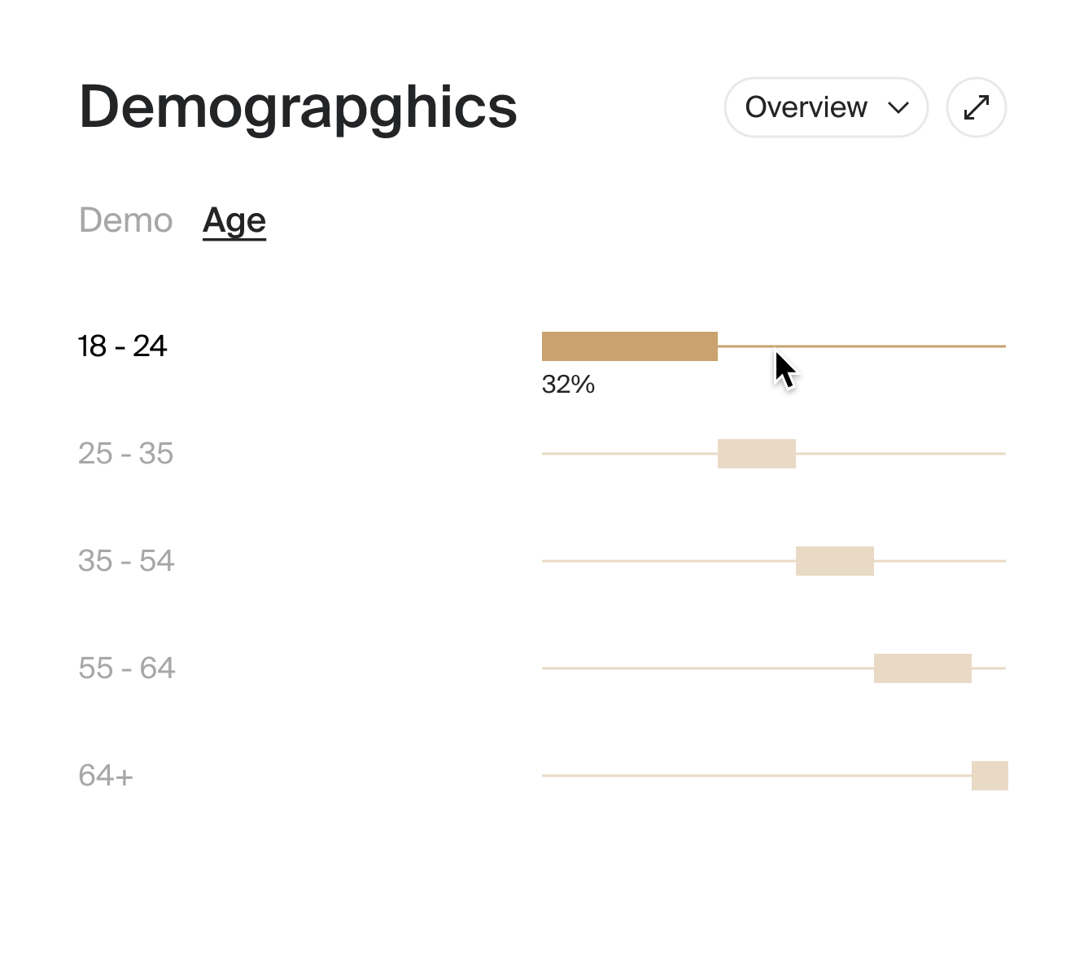Click the 25 - 35 range slider
Screen dimensions: 1084x966
tap(756, 453)
